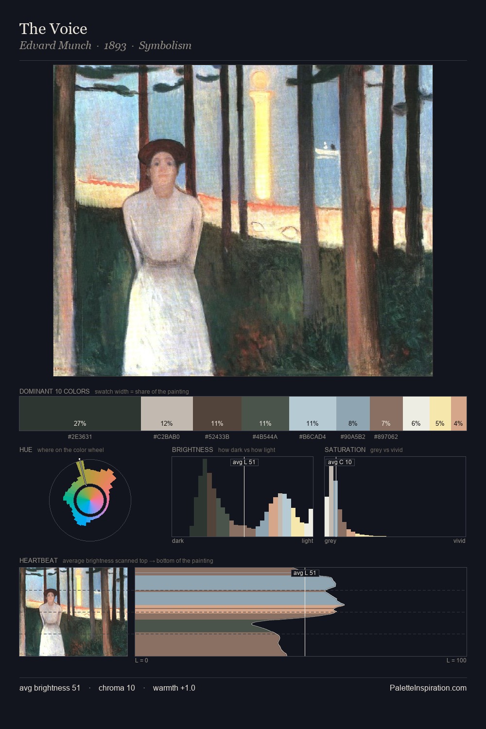Click the year '1893'
486x729 pixels.
pos(115,46)
